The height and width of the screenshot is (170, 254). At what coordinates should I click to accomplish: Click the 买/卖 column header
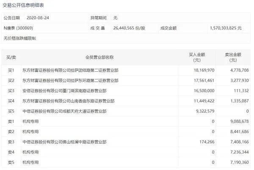click(11, 57)
